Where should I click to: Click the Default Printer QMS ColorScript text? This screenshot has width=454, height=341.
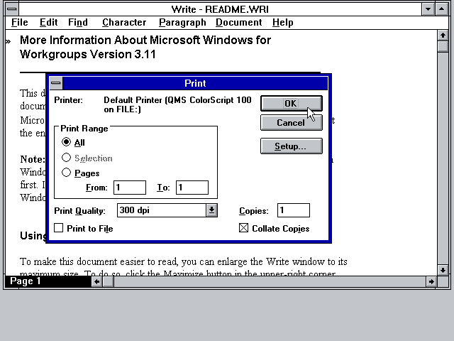click(177, 104)
